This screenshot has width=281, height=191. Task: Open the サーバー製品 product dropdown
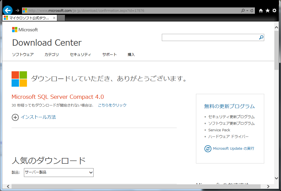59,173
